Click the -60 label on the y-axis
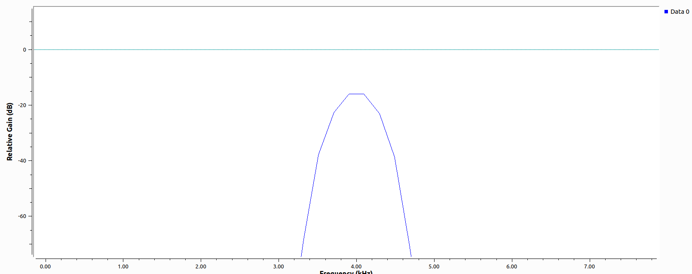The height and width of the screenshot is (274, 692). tap(22, 216)
